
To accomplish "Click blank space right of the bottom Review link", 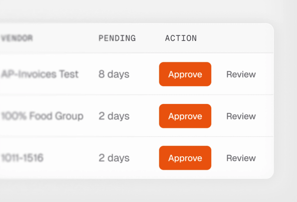I will [x=266, y=158].
